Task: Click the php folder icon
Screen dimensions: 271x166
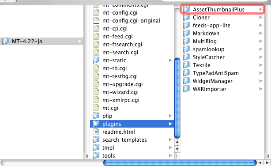Action: [x=96, y=116]
